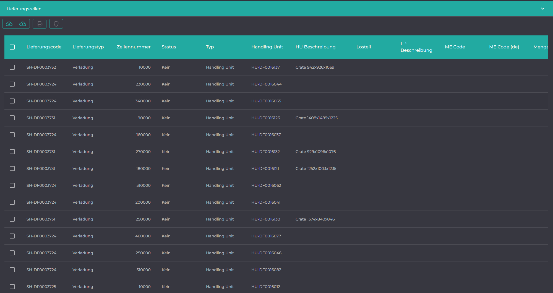Sort by HU Beschreibung column header
This screenshot has height=293, width=553.
pos(315,47)
